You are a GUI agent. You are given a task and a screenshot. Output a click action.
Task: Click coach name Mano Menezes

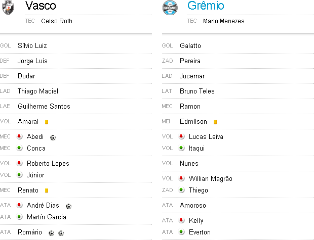(223, 21)
